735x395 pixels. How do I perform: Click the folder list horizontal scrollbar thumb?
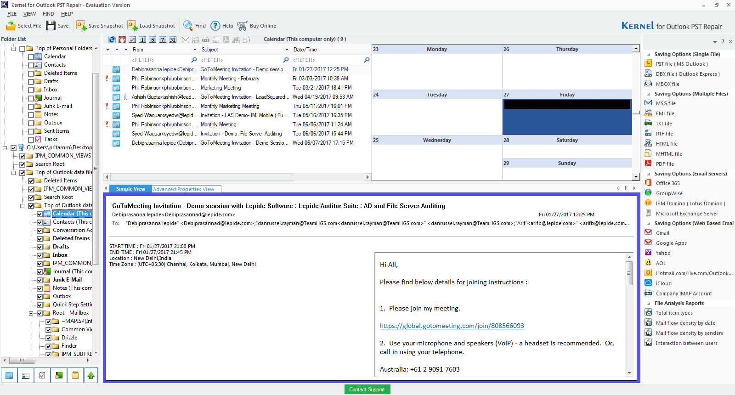[x=22, y=360]
